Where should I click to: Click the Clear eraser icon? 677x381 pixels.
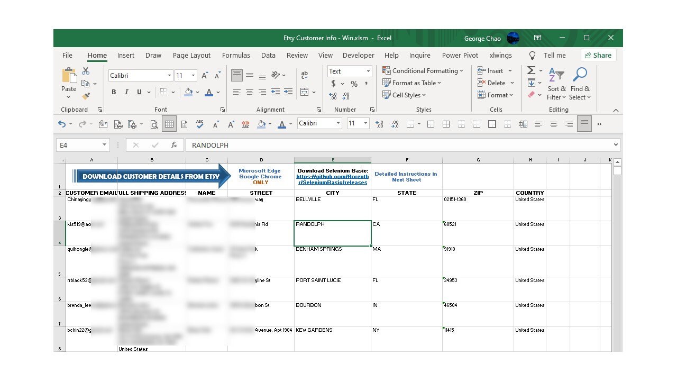coord(532,95)
